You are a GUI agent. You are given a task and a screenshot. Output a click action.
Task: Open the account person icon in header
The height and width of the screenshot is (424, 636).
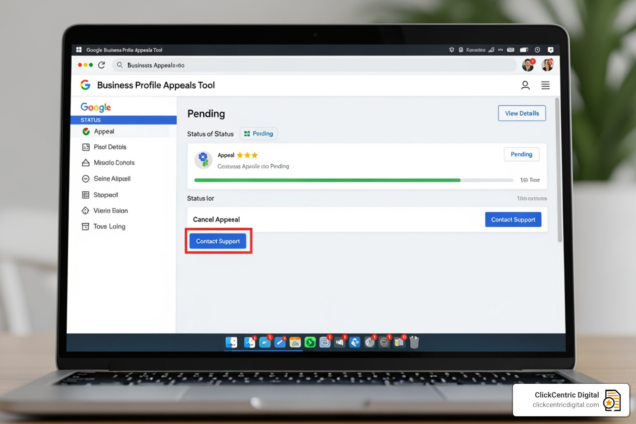(x=525, y=85)
